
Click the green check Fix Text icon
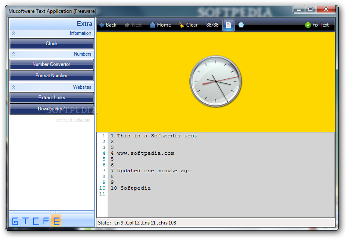(x=308, y=25)
